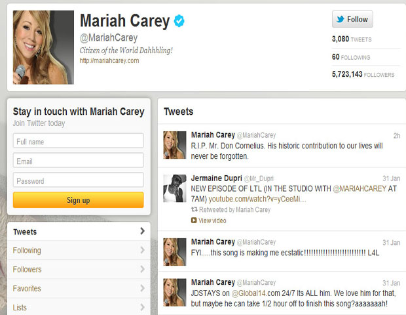The height and width of the screenshot is (315, 406).
Task: Expand the Tweets sidebar chevron
Action: point(142,231)
